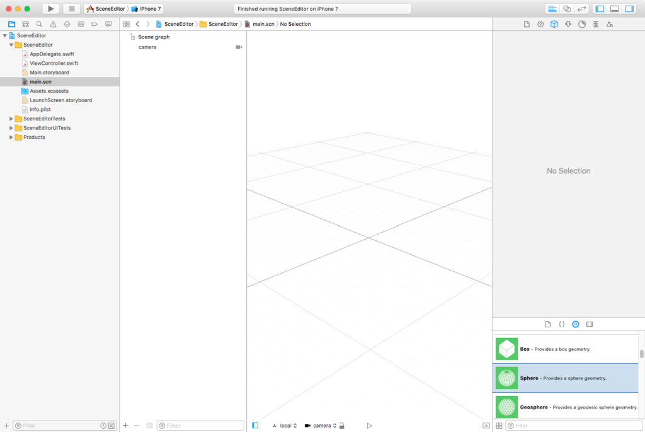
Task: Open the debug navigator
Action: click(x=81, y=25)
